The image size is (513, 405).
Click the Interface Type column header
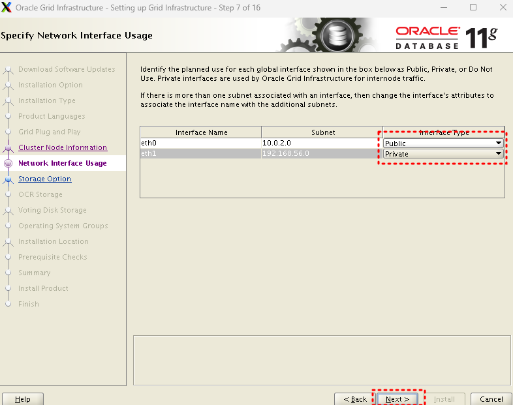(x=444, y=132)
